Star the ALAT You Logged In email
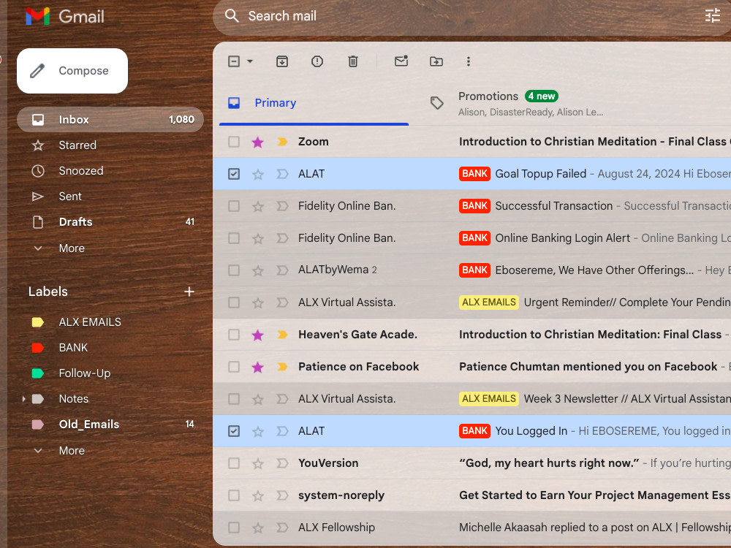Screen dimensions: 731x548 tap(258, 432)
